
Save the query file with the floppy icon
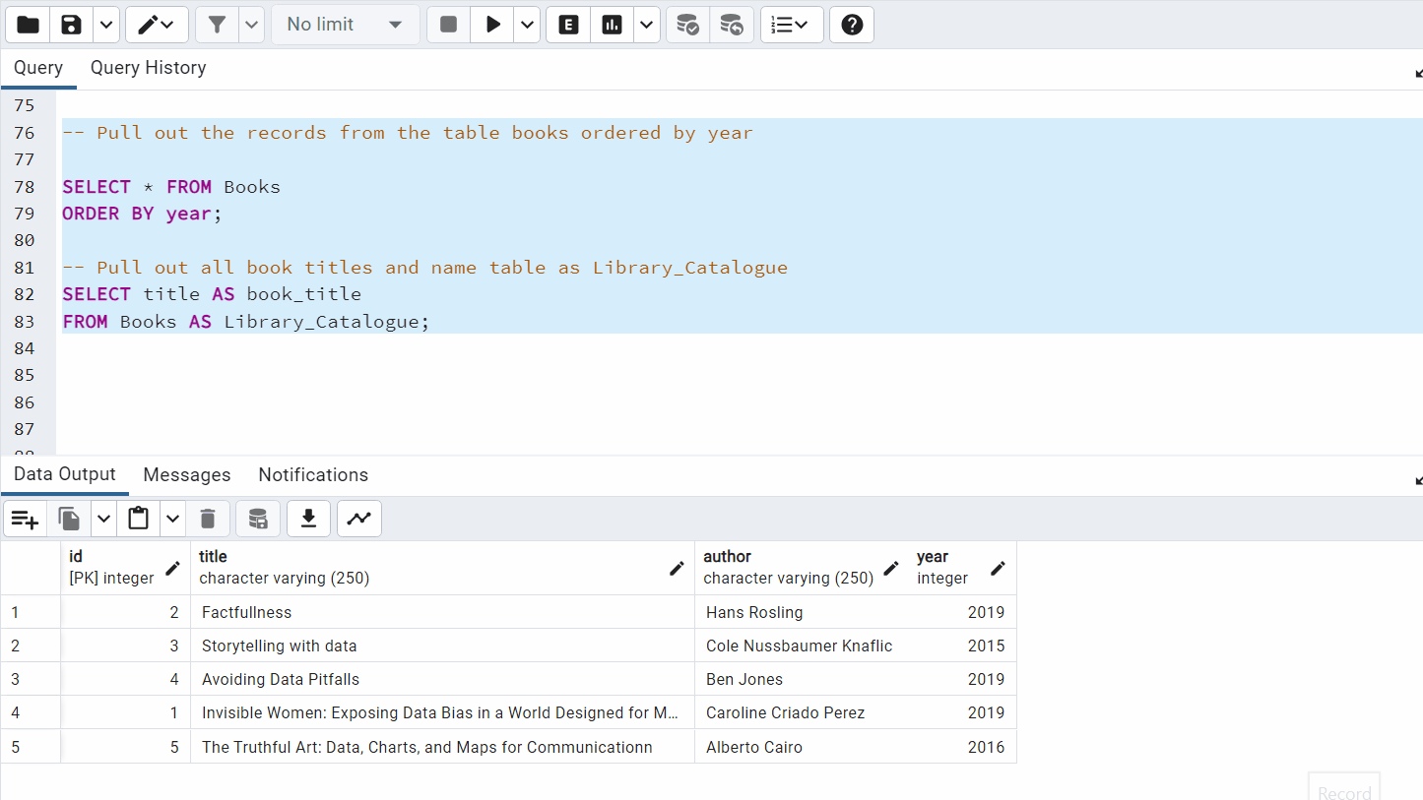click(x=71, y=25)
